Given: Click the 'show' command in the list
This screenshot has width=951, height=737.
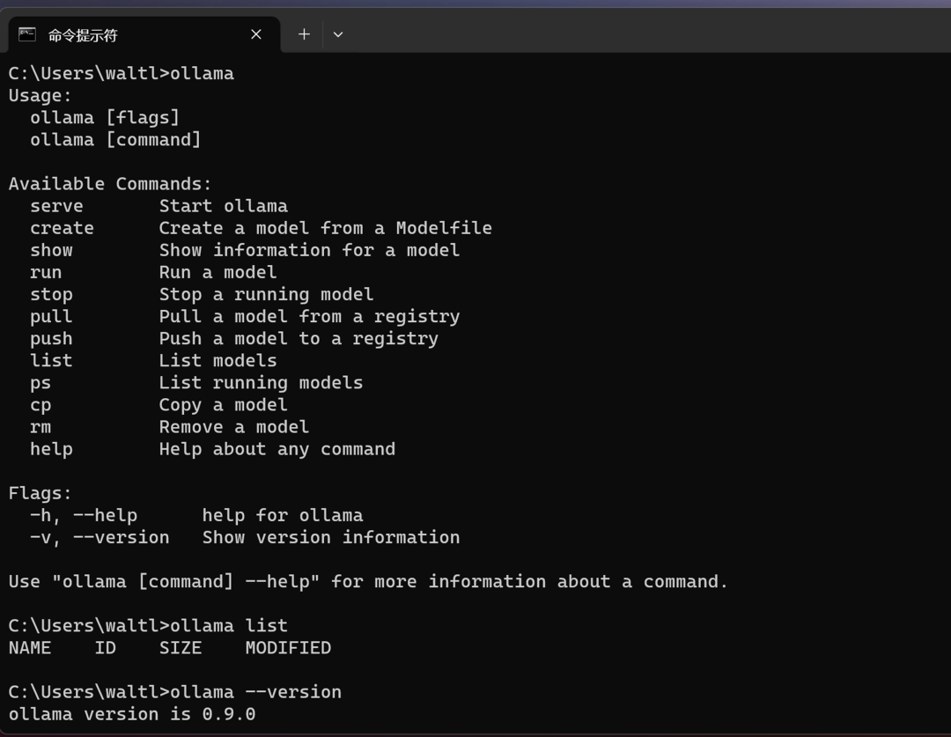Looking at the screenshot, I should coord(51,250).
